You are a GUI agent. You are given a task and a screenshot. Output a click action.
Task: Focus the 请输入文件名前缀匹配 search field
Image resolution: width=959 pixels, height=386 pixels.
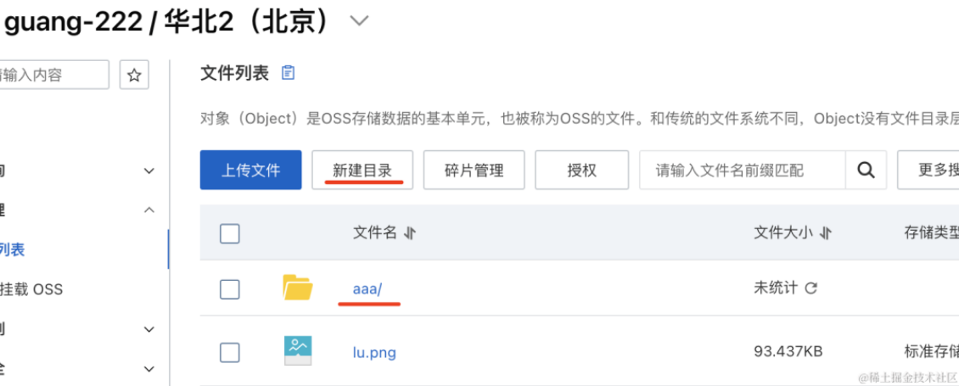click(x=743, y=170)
